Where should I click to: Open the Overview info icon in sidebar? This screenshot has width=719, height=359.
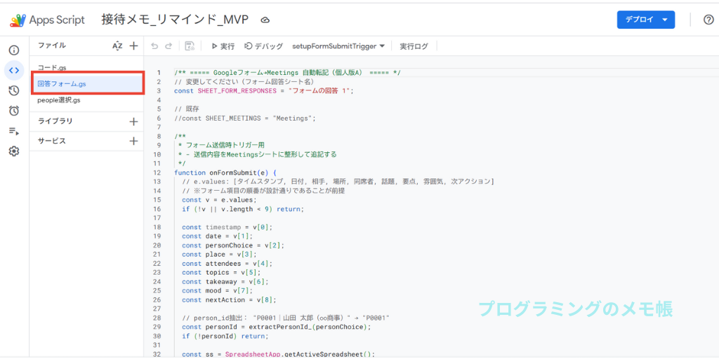coord(13,50)
